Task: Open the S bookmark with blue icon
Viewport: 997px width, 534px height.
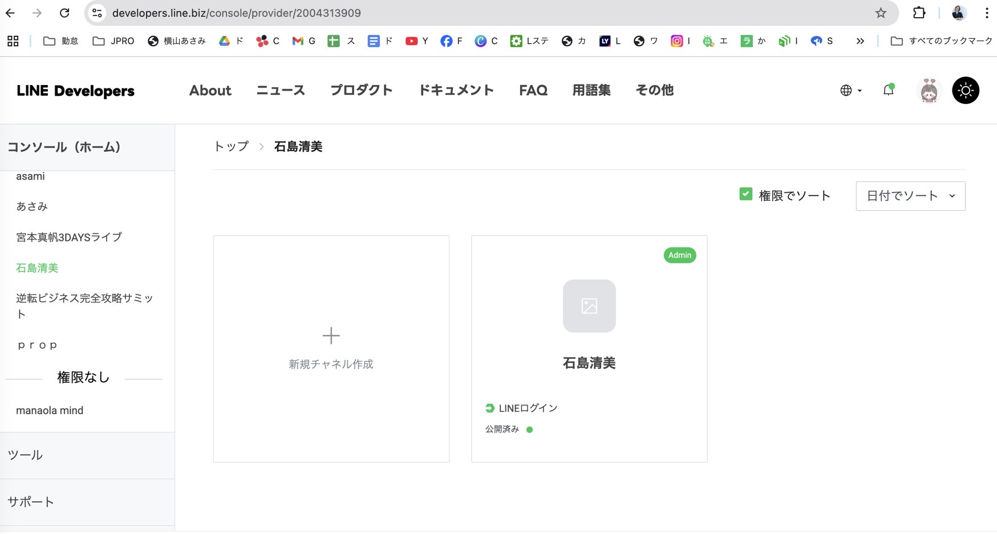Action: tap(822, 41)
